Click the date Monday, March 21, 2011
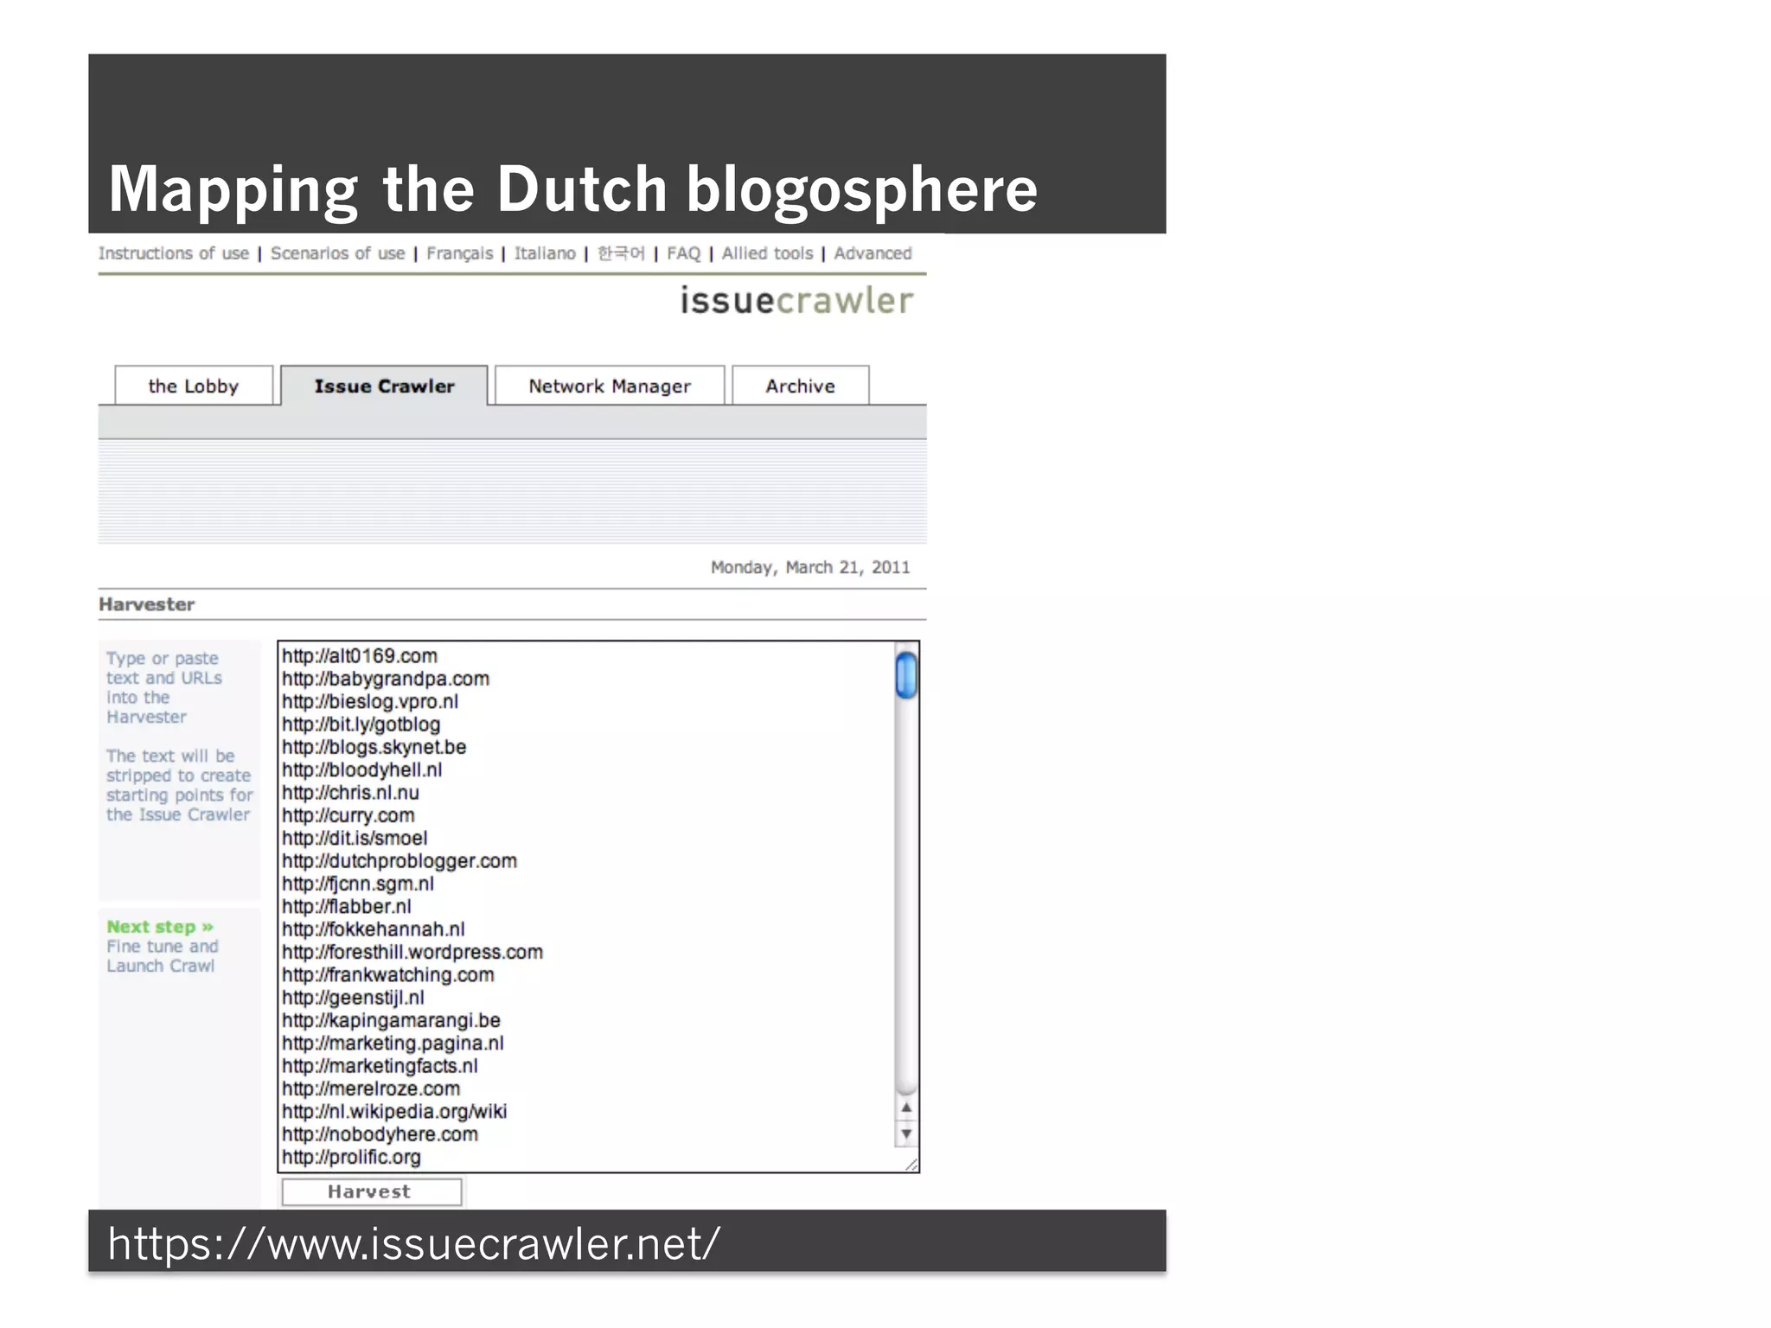Viewport: 1771px width, 1328px height. (810, 567)
